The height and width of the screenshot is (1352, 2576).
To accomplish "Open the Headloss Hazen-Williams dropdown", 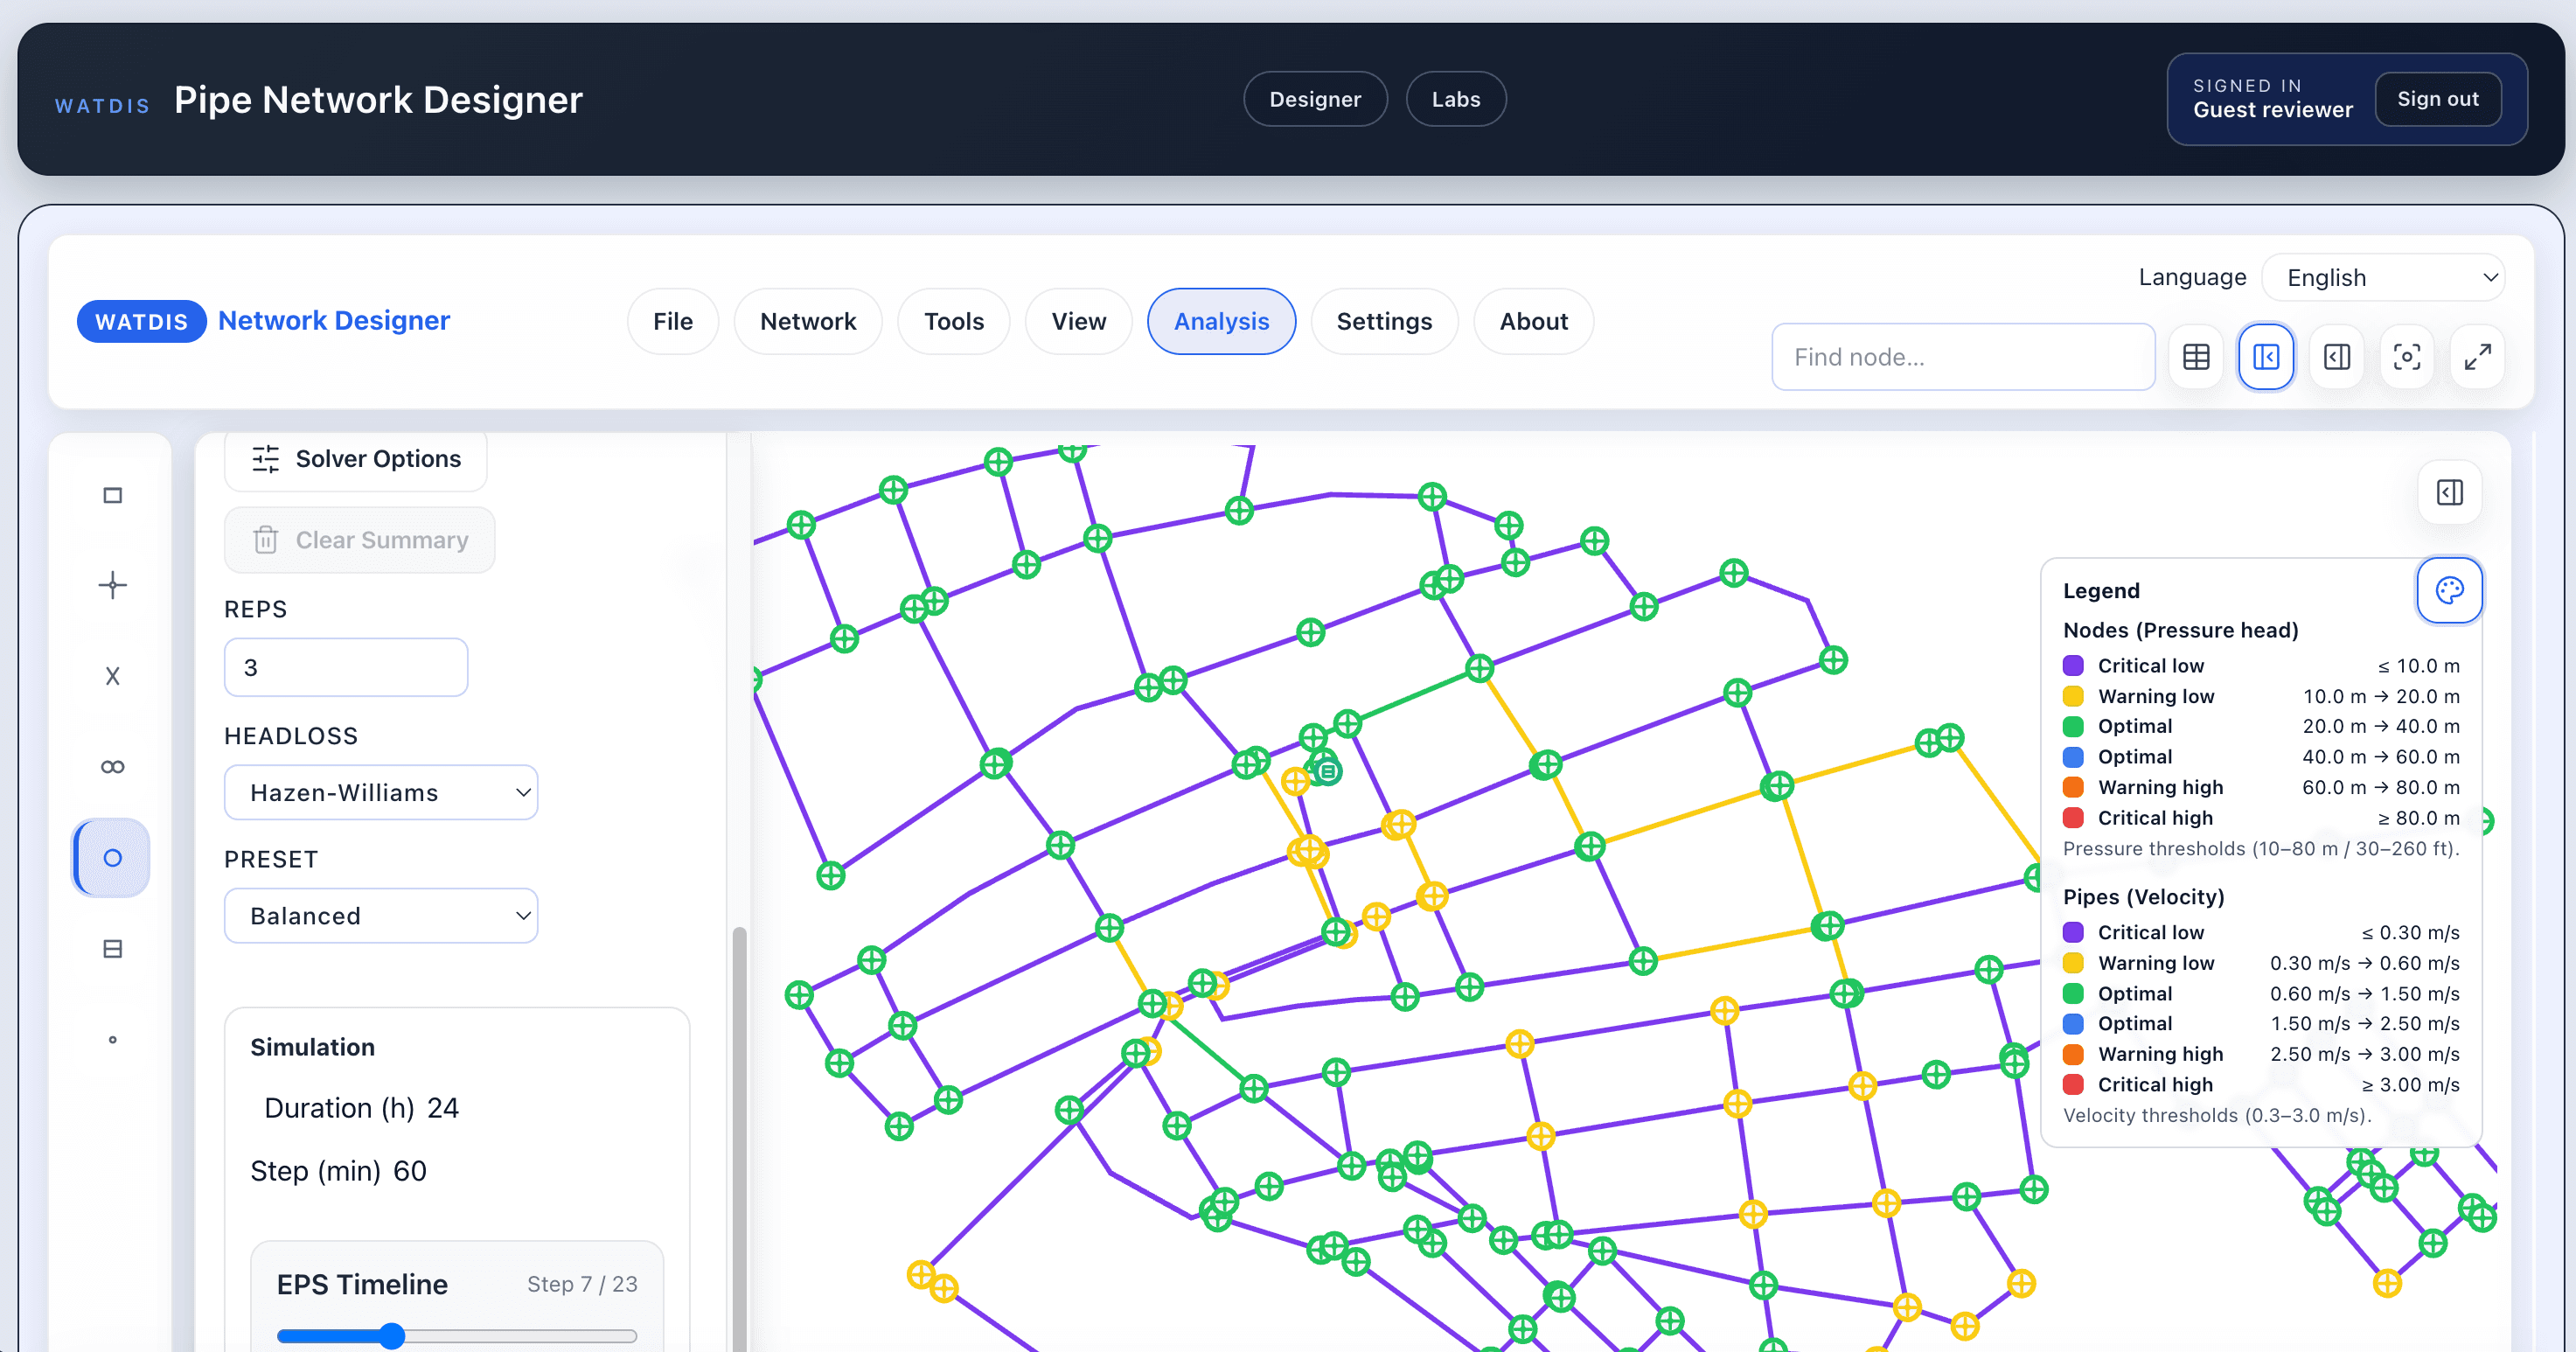I will (x=380, y=793).
